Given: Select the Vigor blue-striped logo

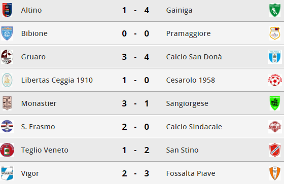Looking at the screenshot, I should [x=7, y=173].
